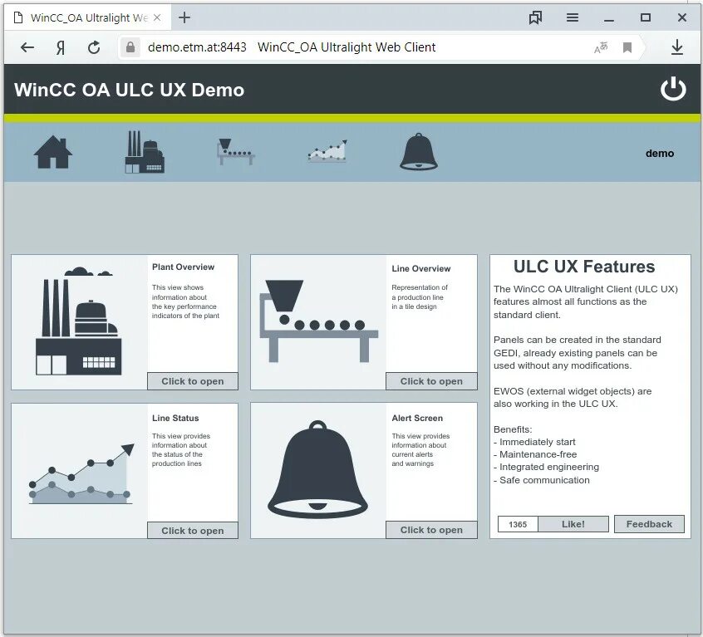Bookmark the page with the bookmark icon

point(627,47)
